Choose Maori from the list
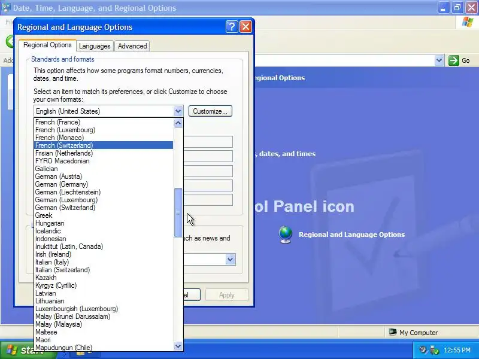The width and height of the screenshot is (479, 359). pyautogui.click(x=104, y=340)
